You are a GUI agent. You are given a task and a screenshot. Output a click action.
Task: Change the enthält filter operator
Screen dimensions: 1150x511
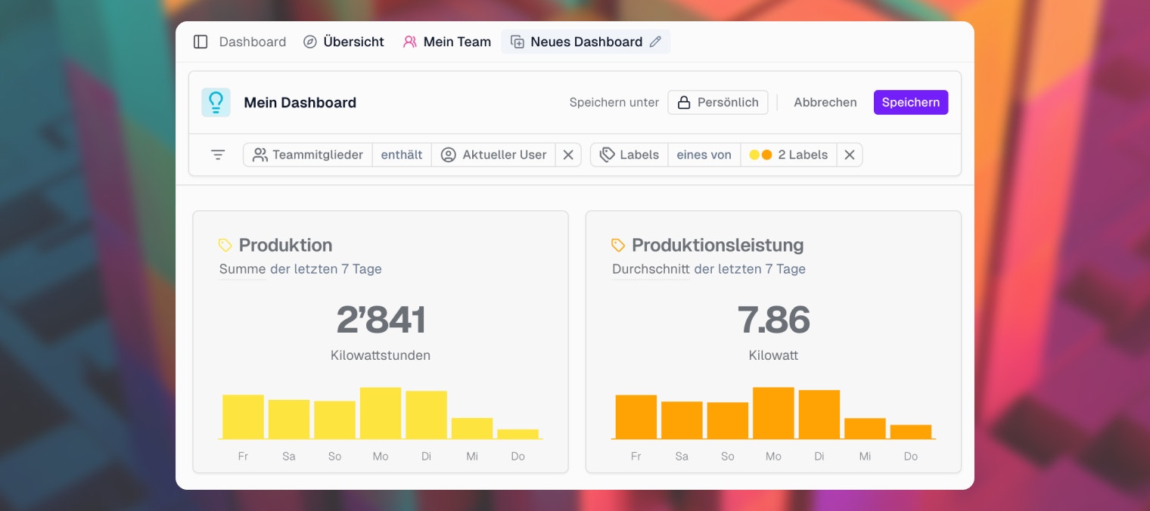[x=402, y=155]
